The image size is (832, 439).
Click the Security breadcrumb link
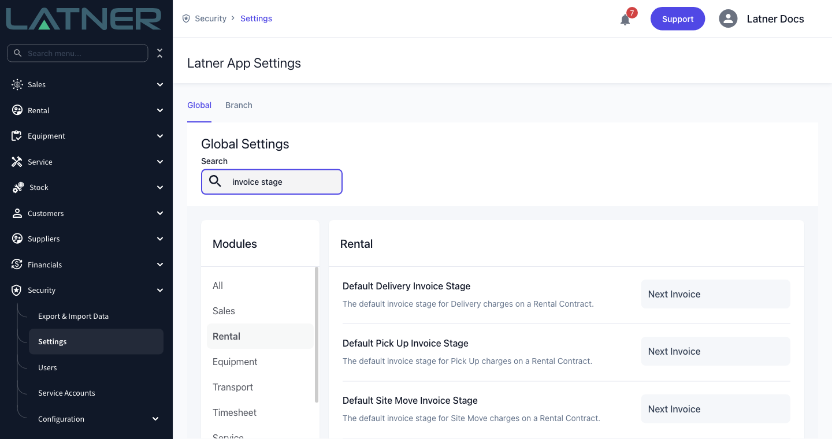pyautogui.click(x=210, y=18)
